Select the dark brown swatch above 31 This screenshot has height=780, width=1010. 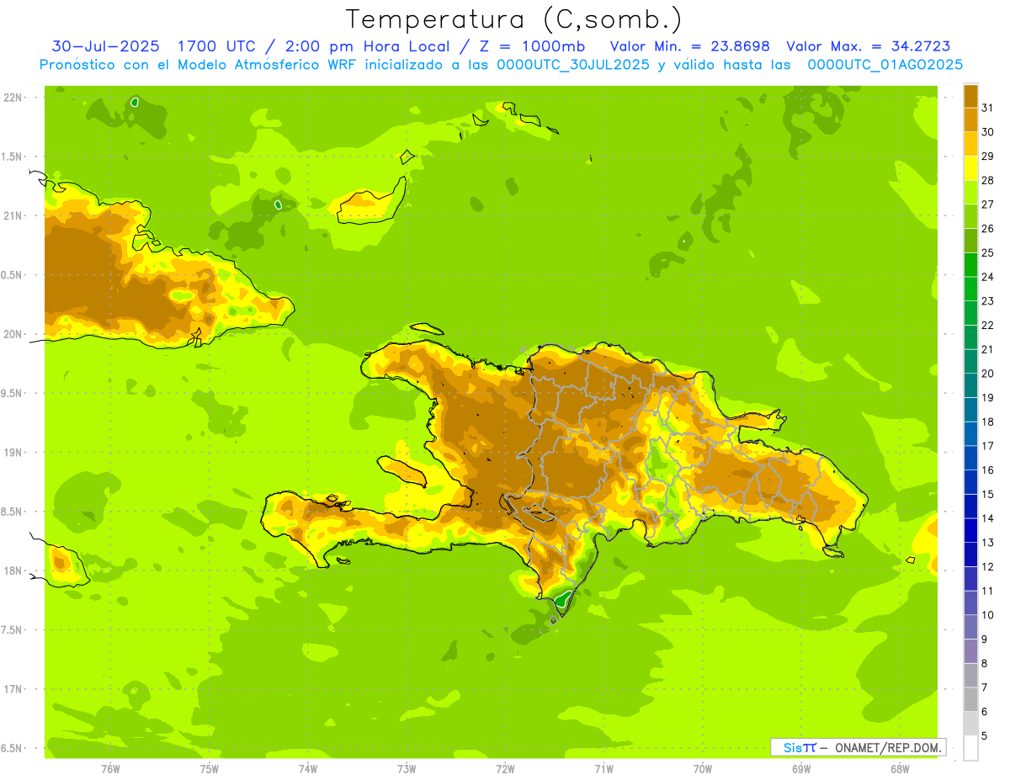pyautogui.click(x=970, y=96)
